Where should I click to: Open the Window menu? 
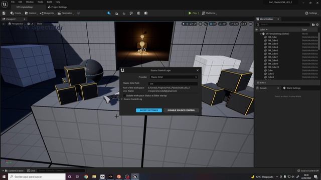(30, 2)
